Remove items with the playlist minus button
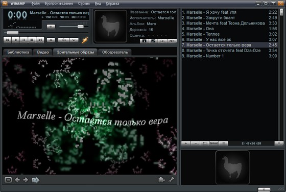Image resolution: width=286 pixels, height=192 pixels. [195, 143]
